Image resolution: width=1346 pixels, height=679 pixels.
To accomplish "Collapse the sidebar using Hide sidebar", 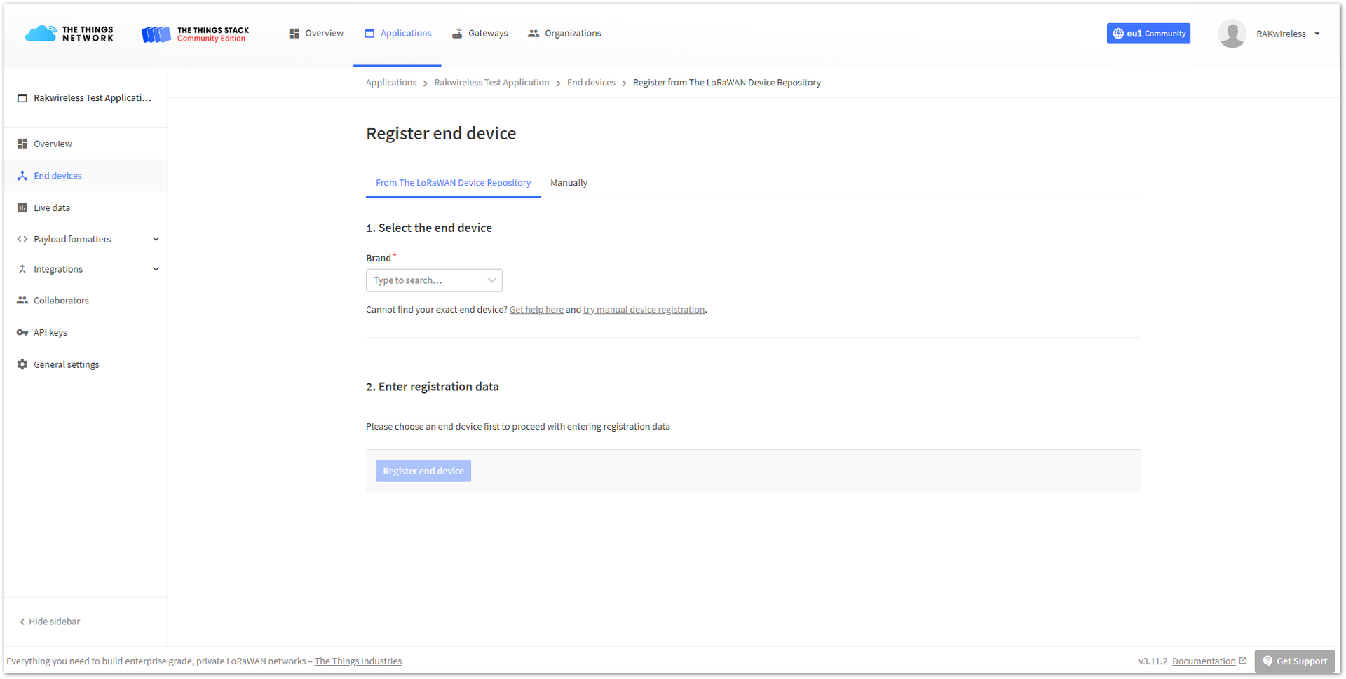I will (50, 622).
